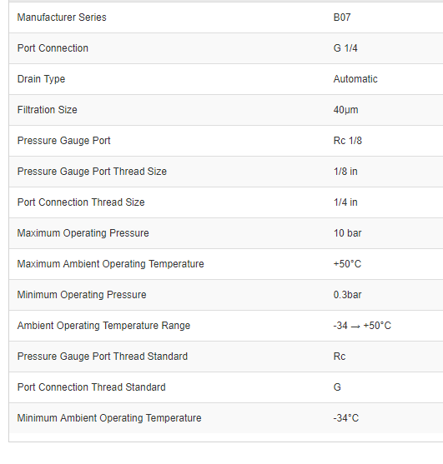Screen dimensions: 443x464
Task: Click Maximum Operating Pressure label
Action: click(83, 233)
